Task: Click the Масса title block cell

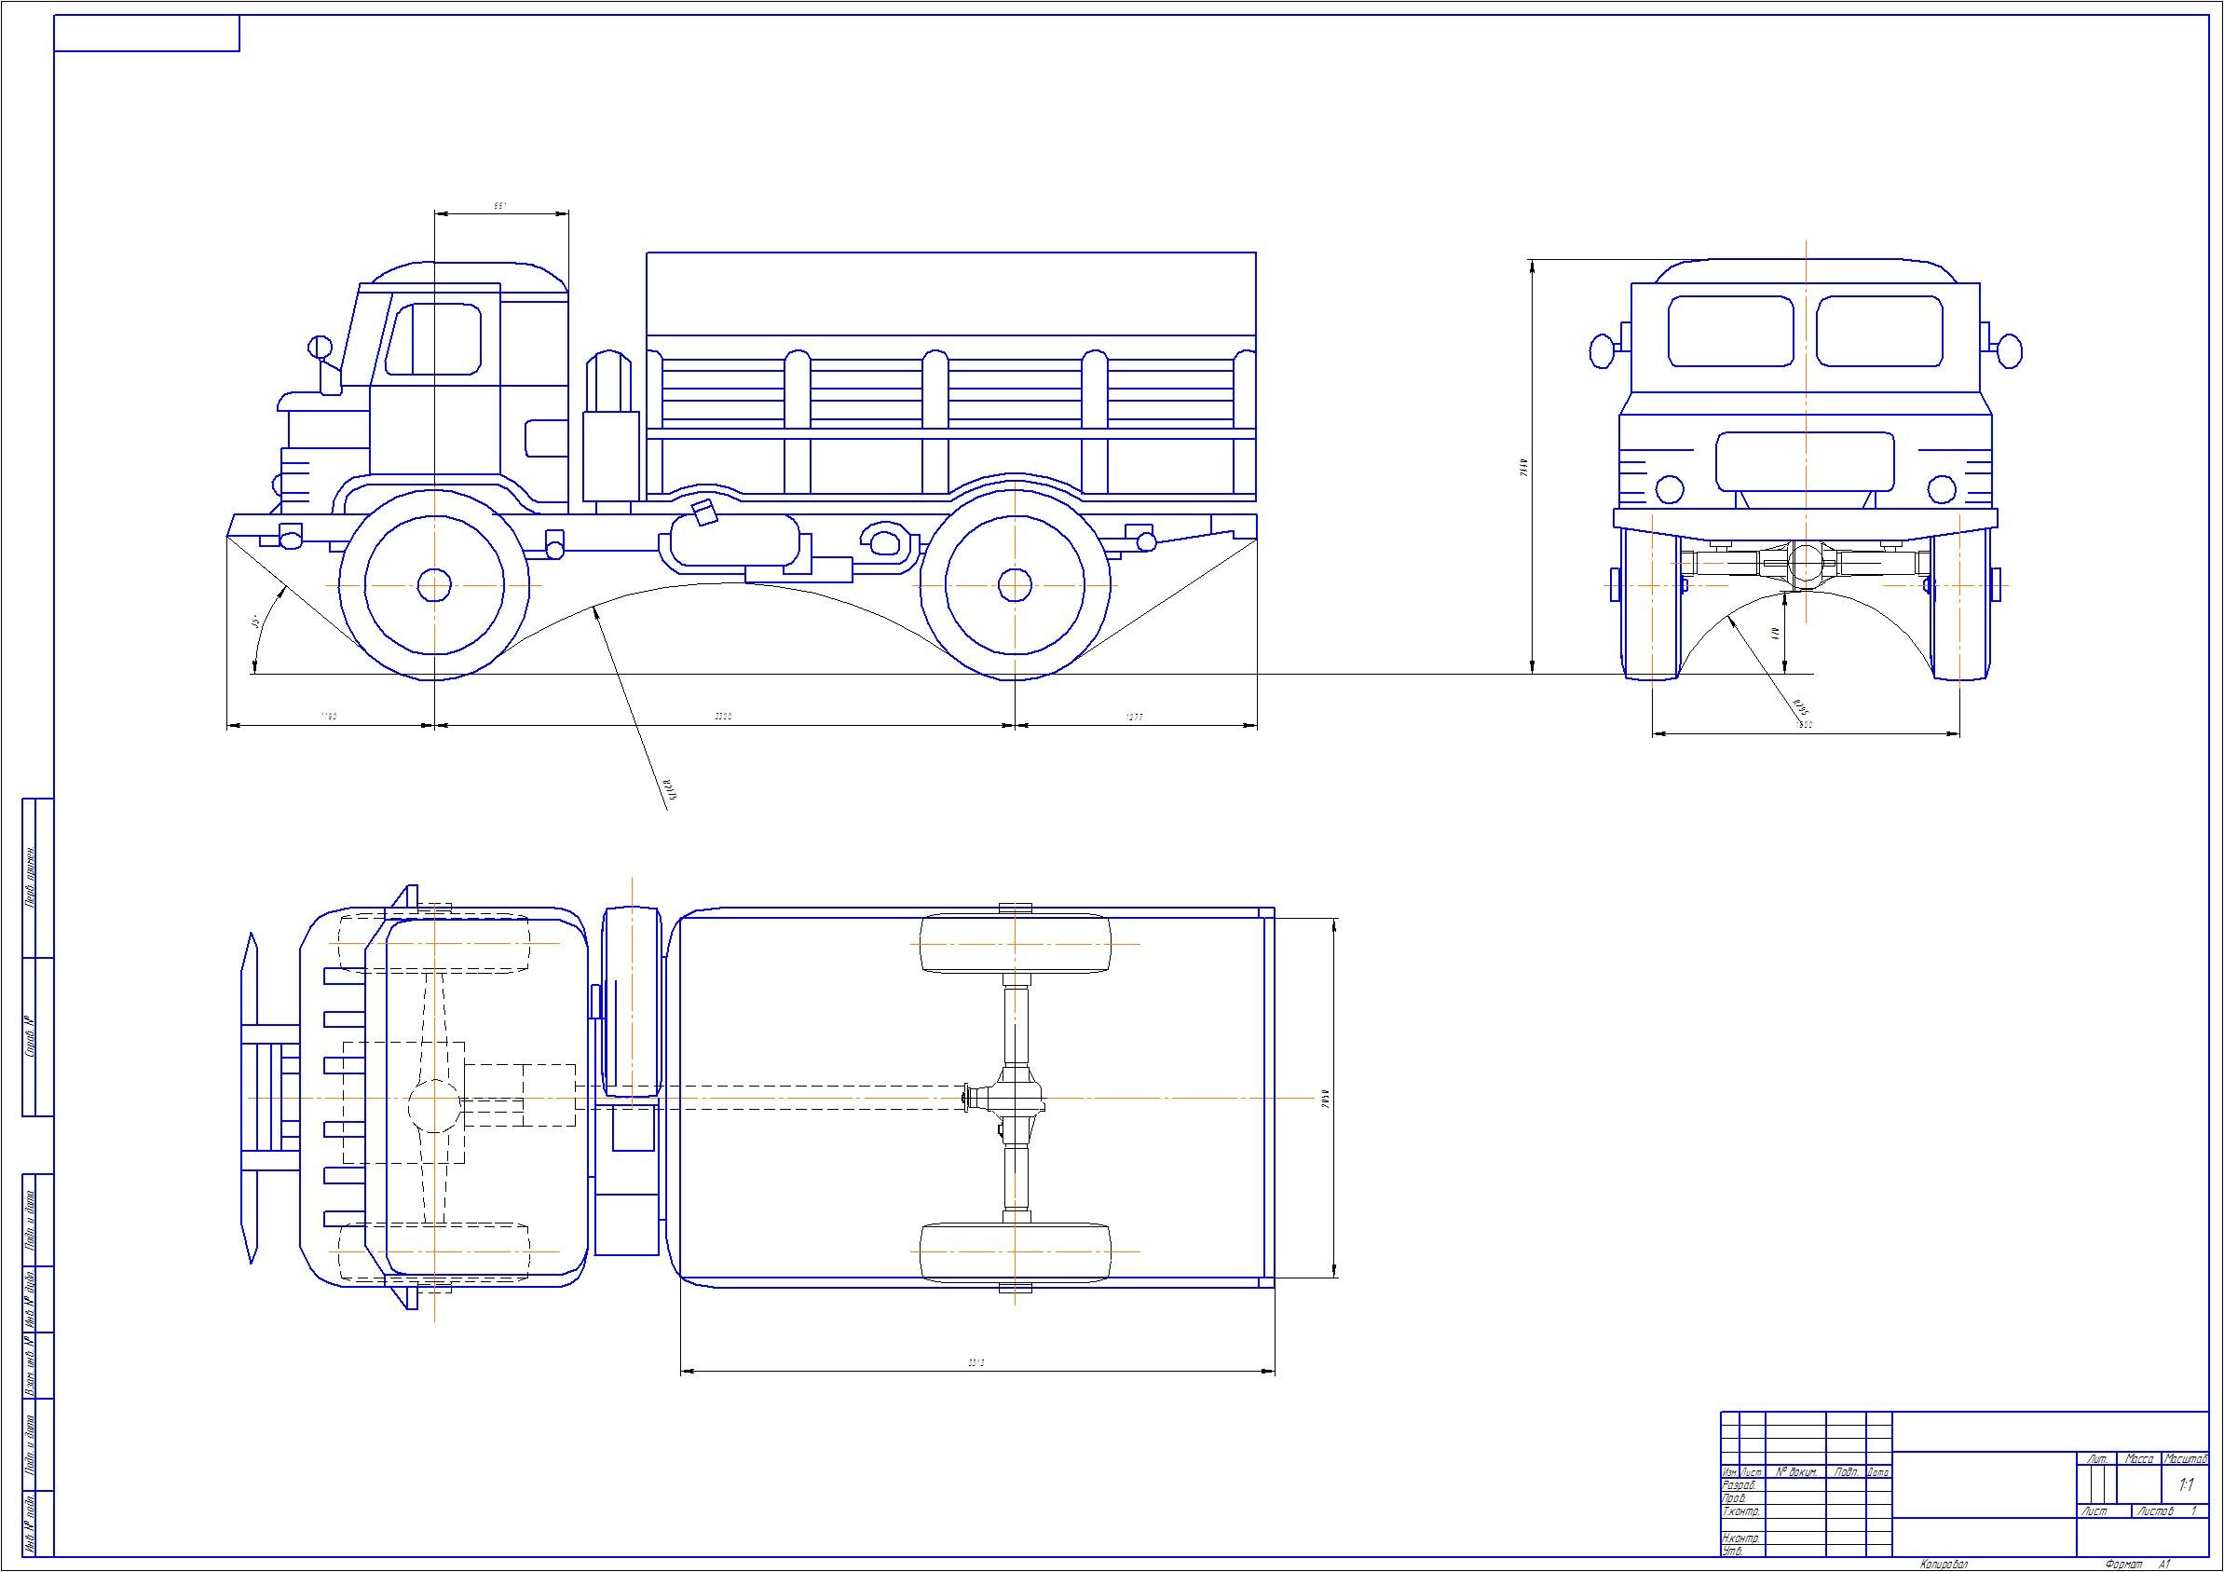Action: click(x=2139, y=1458)
